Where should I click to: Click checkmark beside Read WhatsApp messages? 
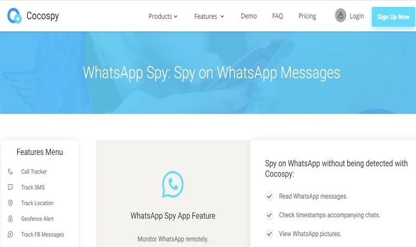pyautogui.click(x=269, y=197)
